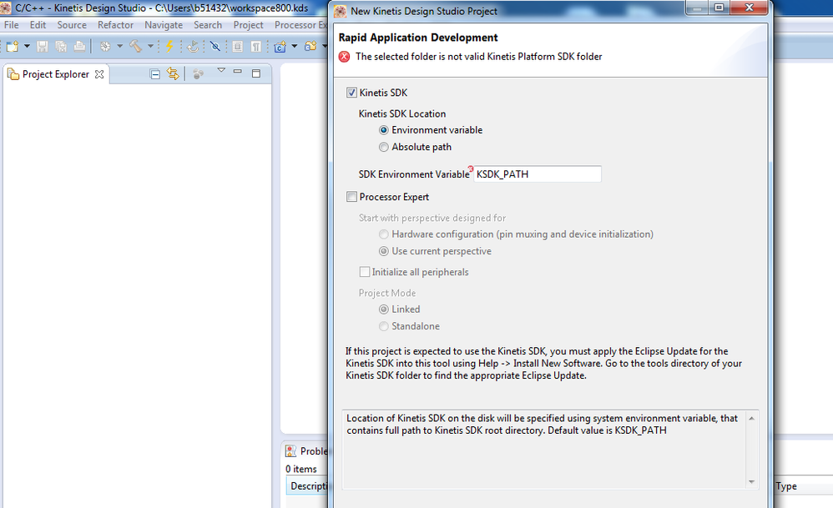Image resolution: width=833 pixels, height=508 pixels.
Task: Open the Search menu
Action: click(x=208, y=25)
